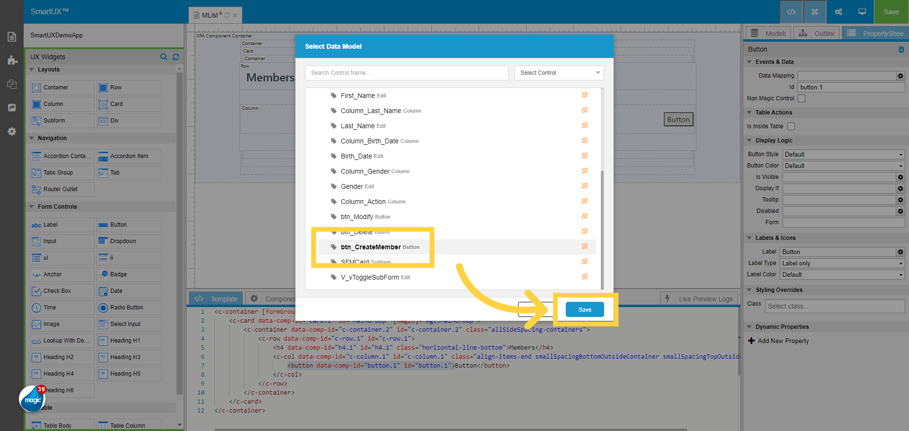The height and width of the screenshot is (431, 909).
Task: Save the Select Data Model dialog
Action: 584,309
